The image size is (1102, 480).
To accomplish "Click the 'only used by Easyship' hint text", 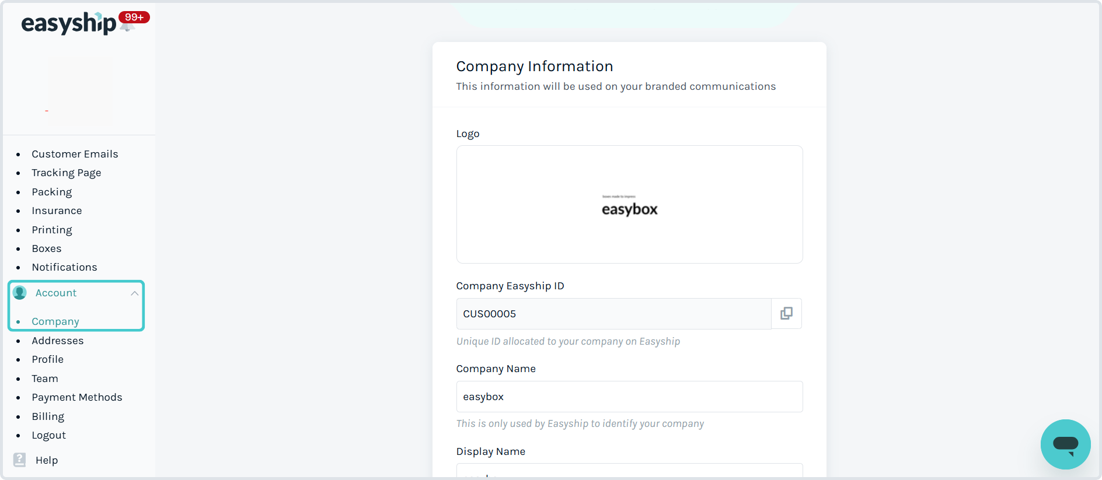I will pyautogui.click(x=580, y=423).
